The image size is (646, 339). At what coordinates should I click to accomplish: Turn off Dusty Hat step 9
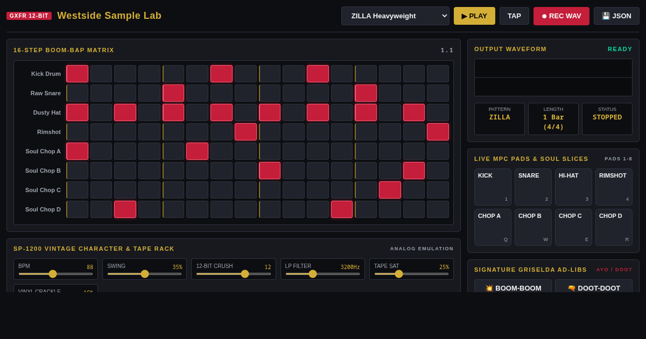pyautogui.click(x=270, y=112)
